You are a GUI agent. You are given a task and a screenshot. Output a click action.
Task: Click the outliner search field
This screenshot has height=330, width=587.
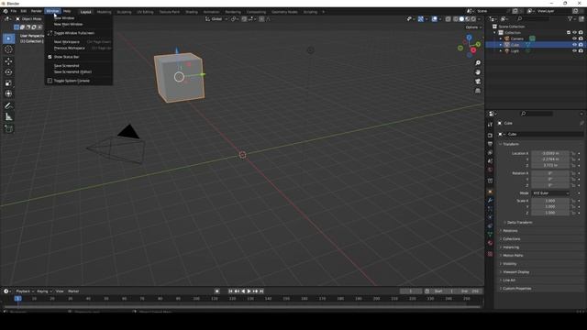(533, 18)
